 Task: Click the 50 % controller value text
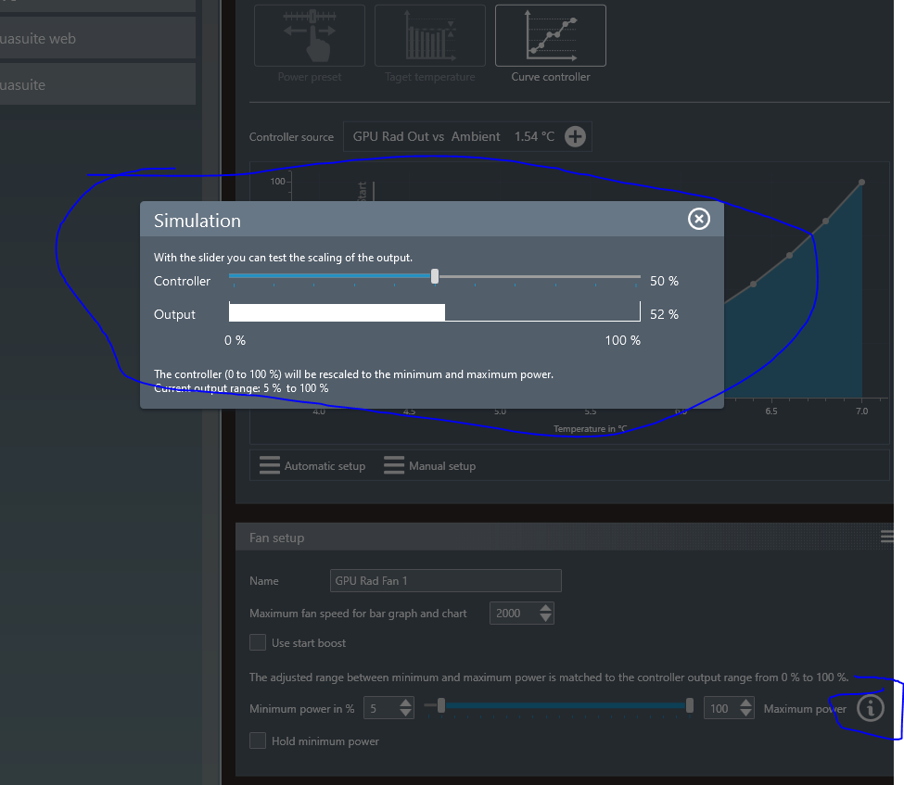pyautogui.click(x=664, y=281)
